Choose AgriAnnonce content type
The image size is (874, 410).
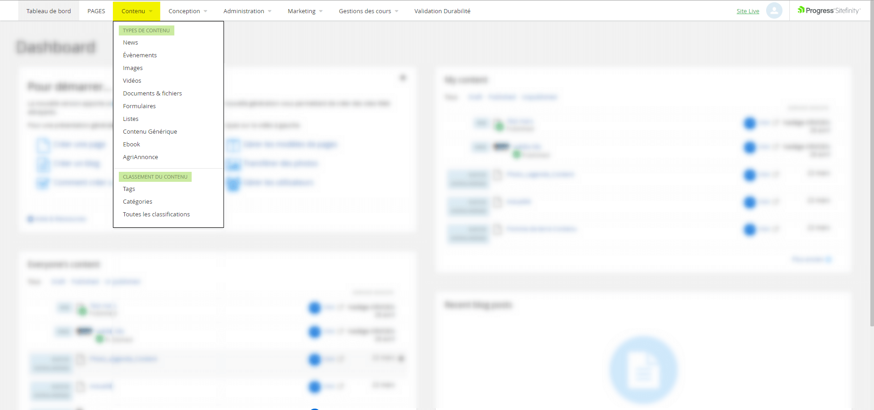tap(140, 157)
